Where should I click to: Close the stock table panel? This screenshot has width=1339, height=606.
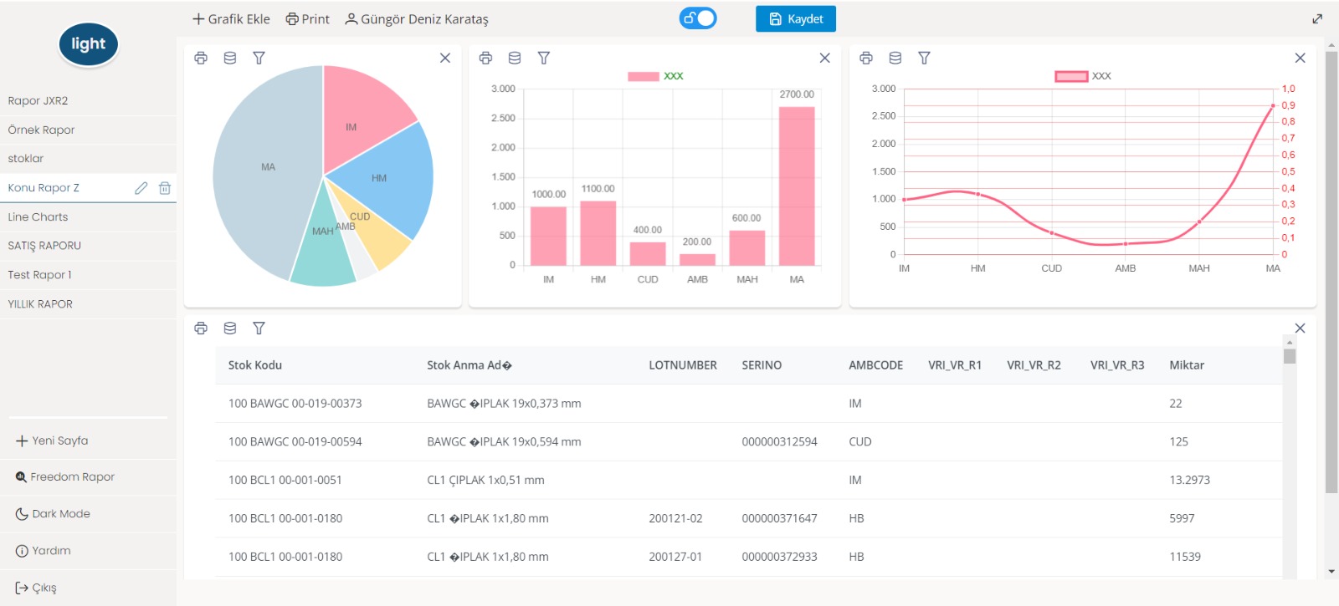point(1300,328)
